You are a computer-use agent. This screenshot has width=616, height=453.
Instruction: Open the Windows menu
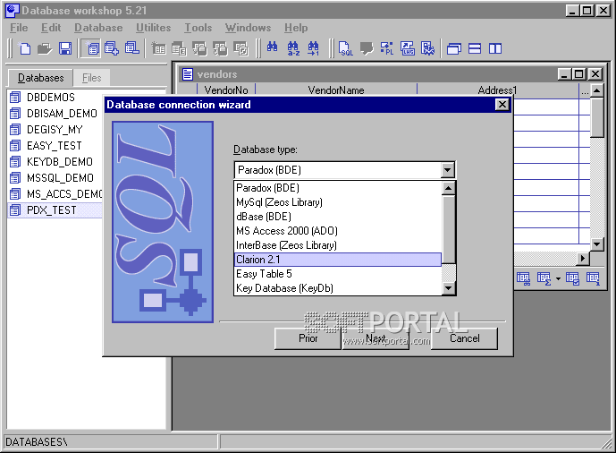(x=248, y=28)
